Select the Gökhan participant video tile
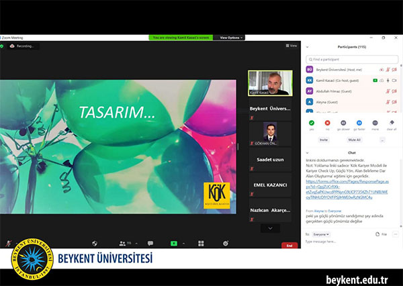This screenshot has width=403, height=286. [270, 134]
